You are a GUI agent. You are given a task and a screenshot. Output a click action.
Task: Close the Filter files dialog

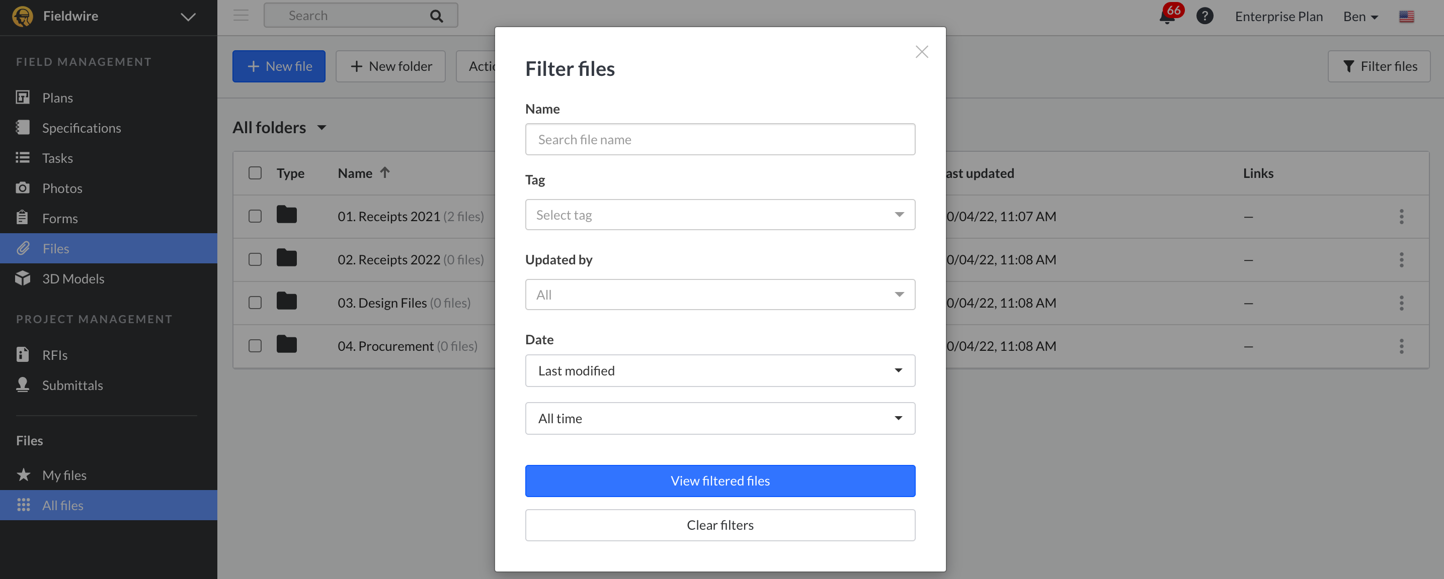[x=922, y=52]
